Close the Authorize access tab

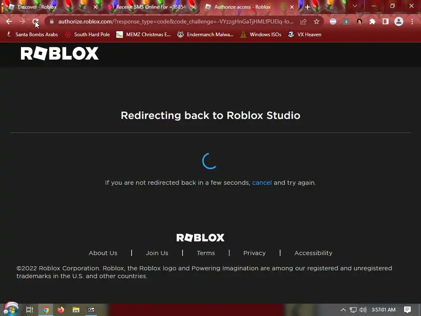coord(292,7)
